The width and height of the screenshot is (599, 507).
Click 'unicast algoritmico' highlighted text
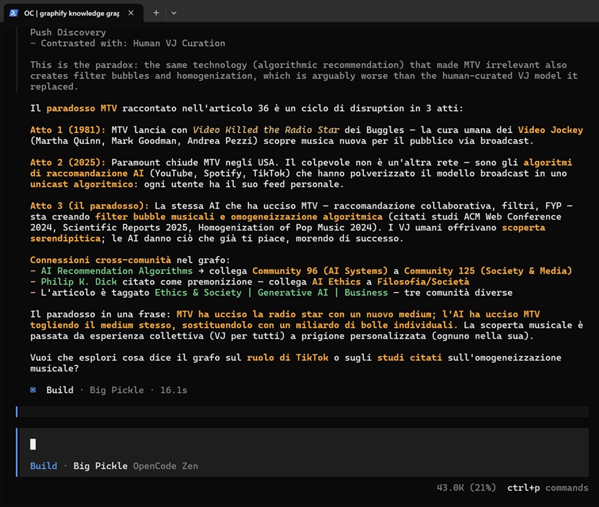[81, 184]
